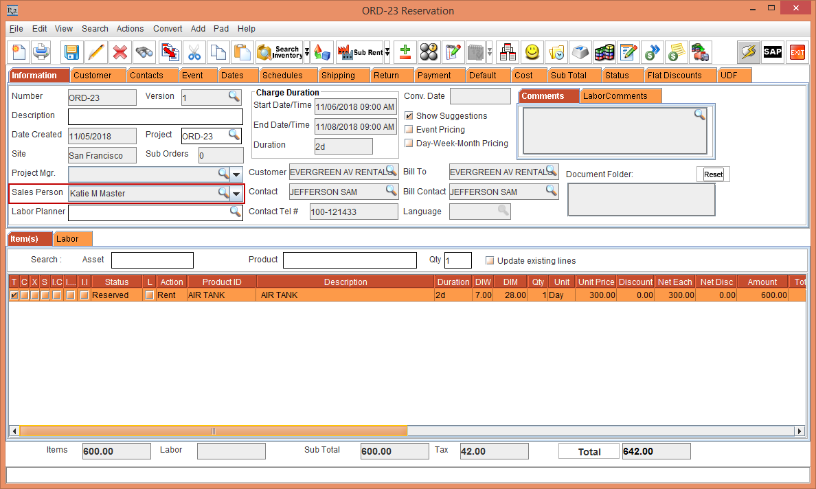Click the binoculars find icon

[144, 52]
